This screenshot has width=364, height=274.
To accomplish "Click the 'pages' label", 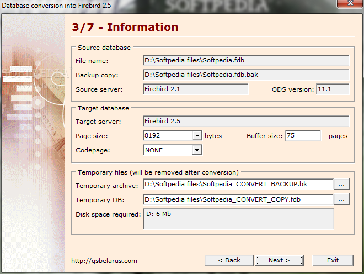I will (338, 136).
